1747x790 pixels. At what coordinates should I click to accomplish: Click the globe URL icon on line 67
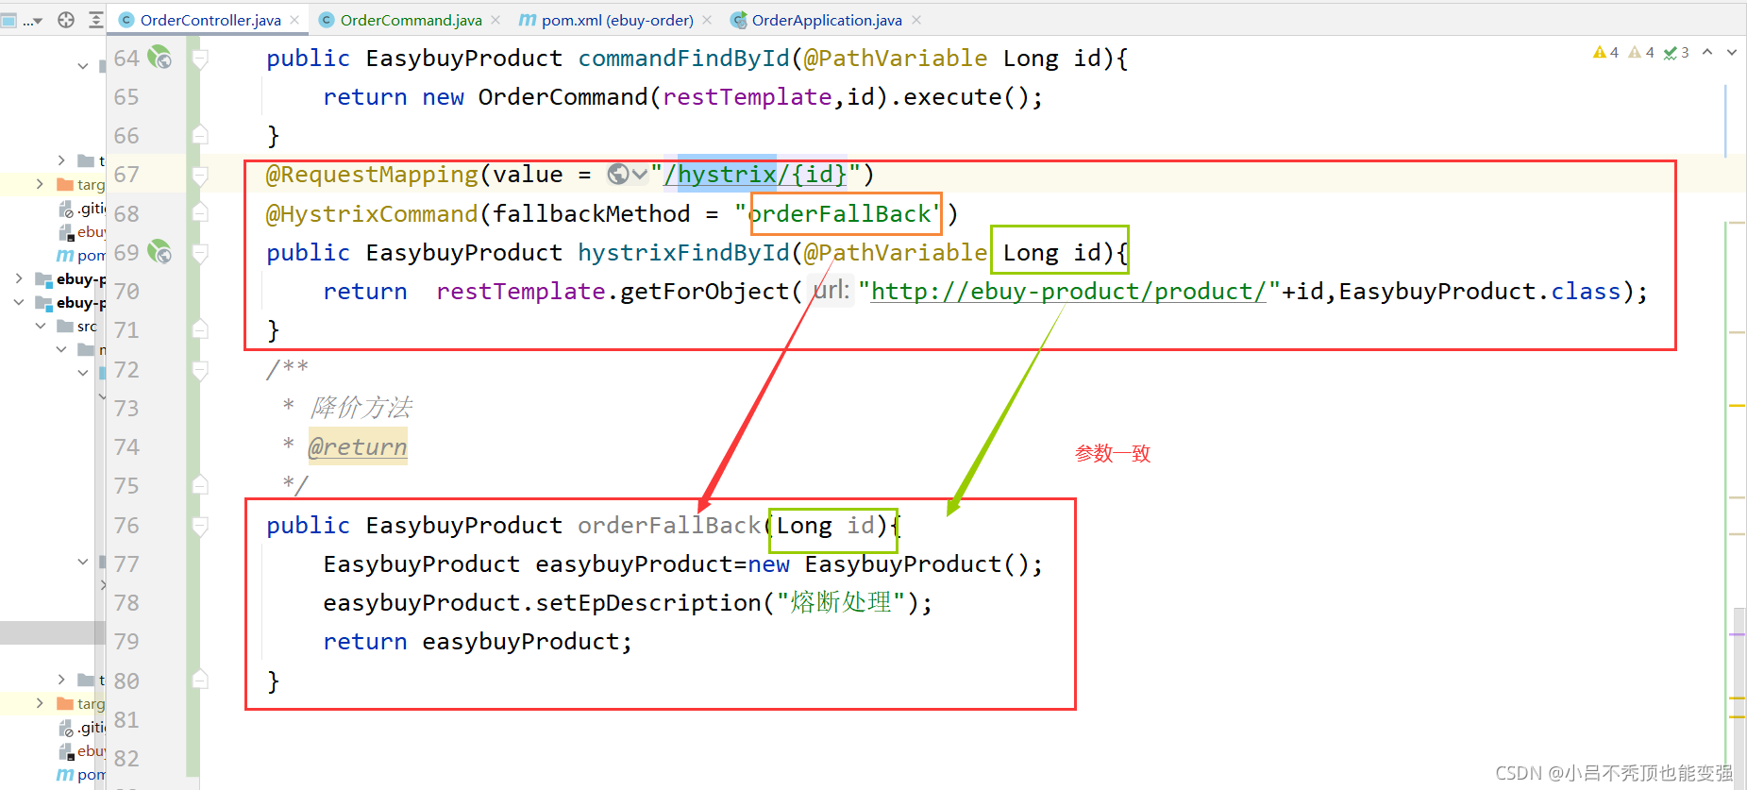coord(618,174)
